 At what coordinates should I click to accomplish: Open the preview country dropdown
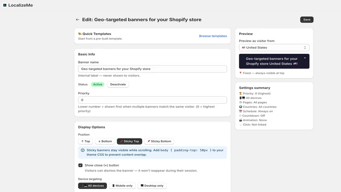coord(274,47)
